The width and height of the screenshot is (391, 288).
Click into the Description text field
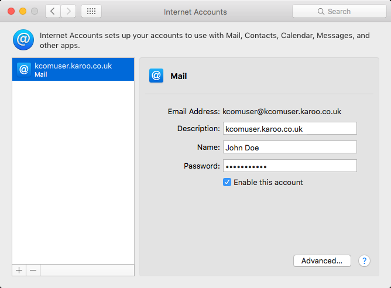click(x=290, y=129)
